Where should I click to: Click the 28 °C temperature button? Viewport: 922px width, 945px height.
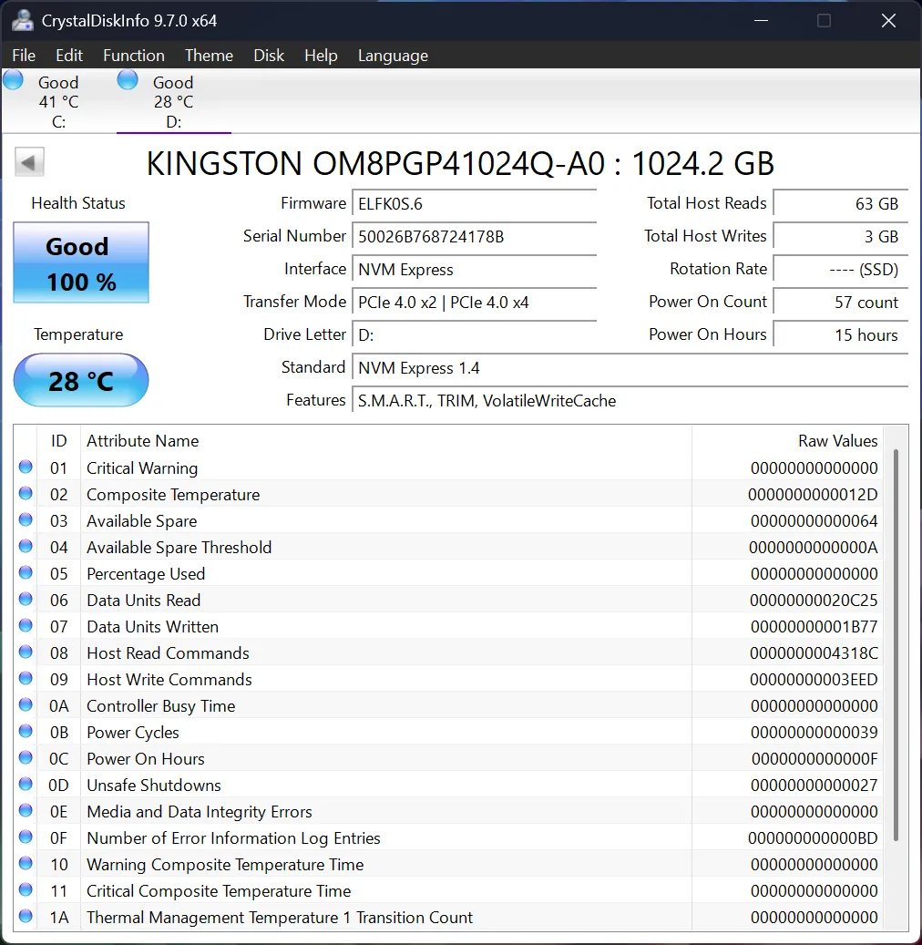[81, 380]
